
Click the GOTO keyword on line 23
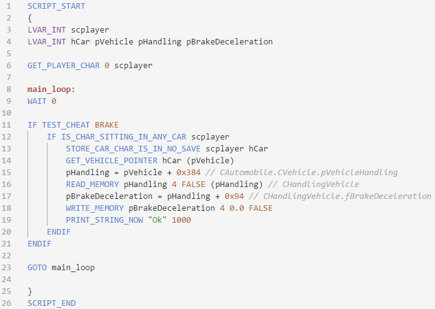[x=37, y=268]
